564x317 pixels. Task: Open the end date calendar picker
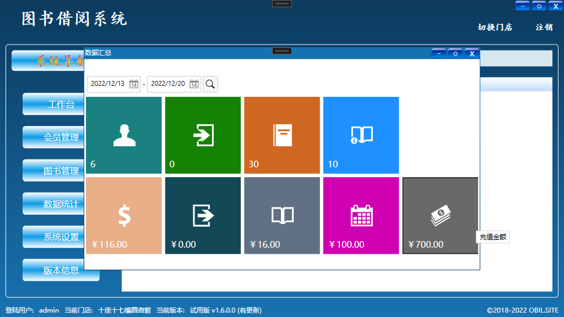pos(194,84)
